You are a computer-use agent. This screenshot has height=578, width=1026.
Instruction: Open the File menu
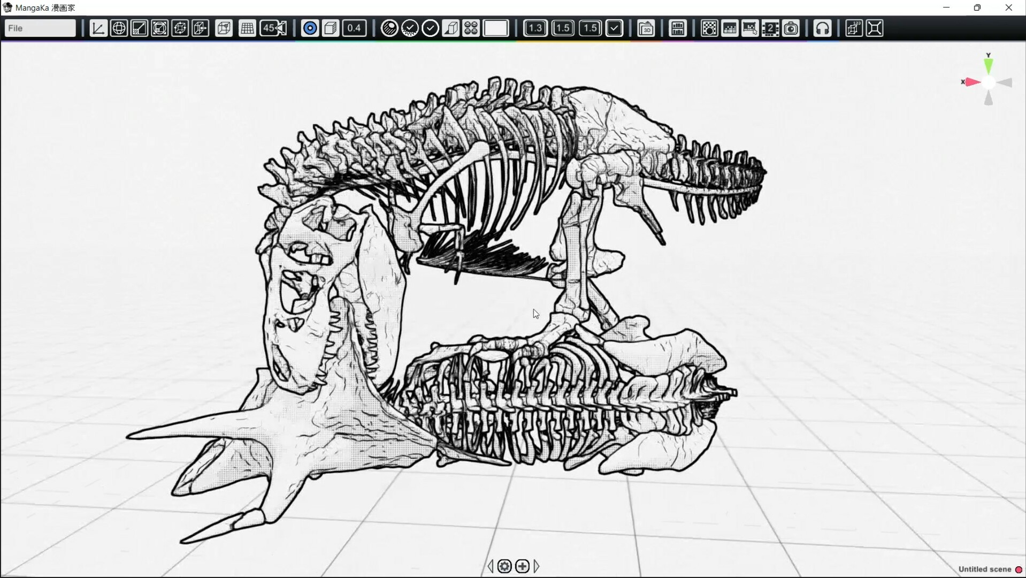tap(40, 28)
